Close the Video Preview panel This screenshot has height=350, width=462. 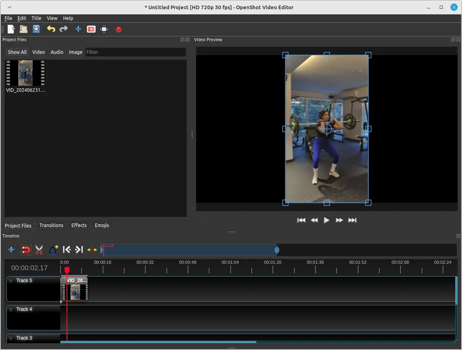pyautogui.click(x=458, y=40)
